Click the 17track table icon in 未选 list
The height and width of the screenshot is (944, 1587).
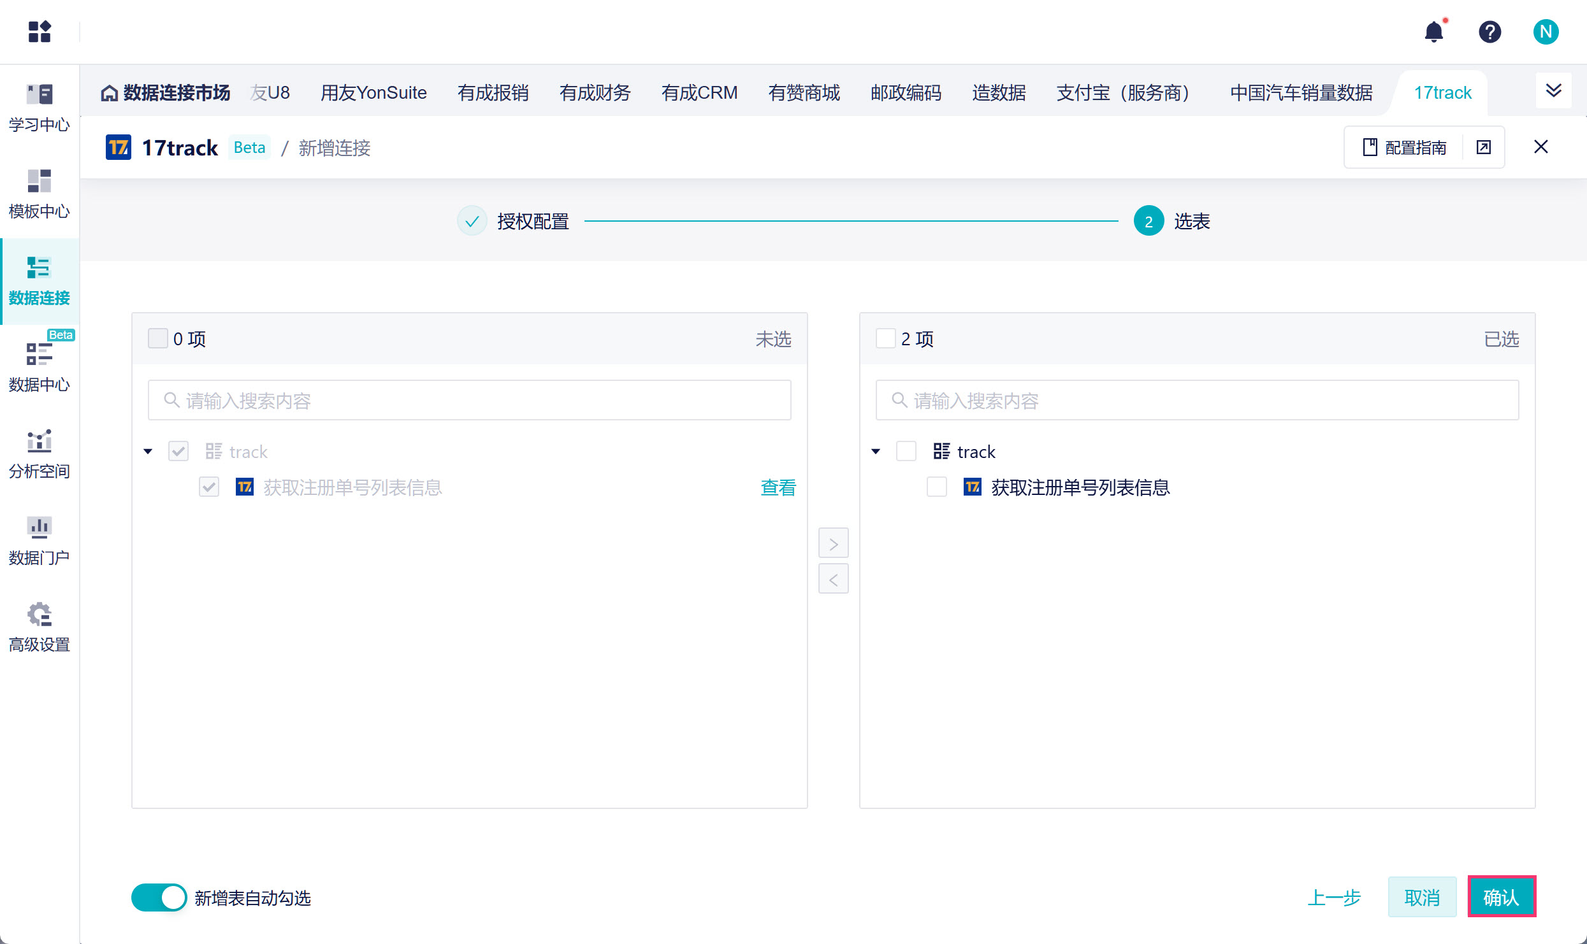tap(245, 487)
